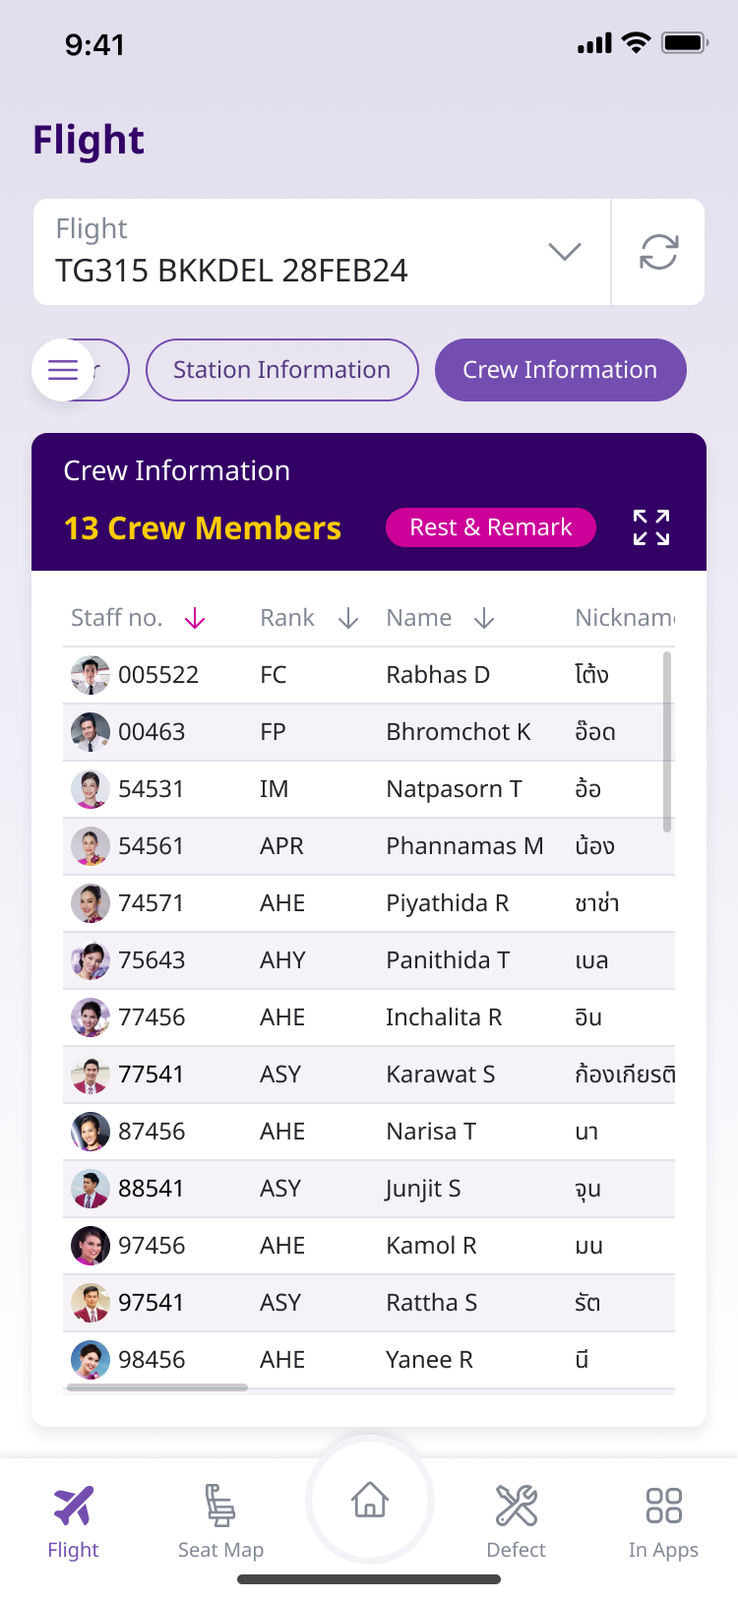Sort crew by Name arrow

click(484, 618)
